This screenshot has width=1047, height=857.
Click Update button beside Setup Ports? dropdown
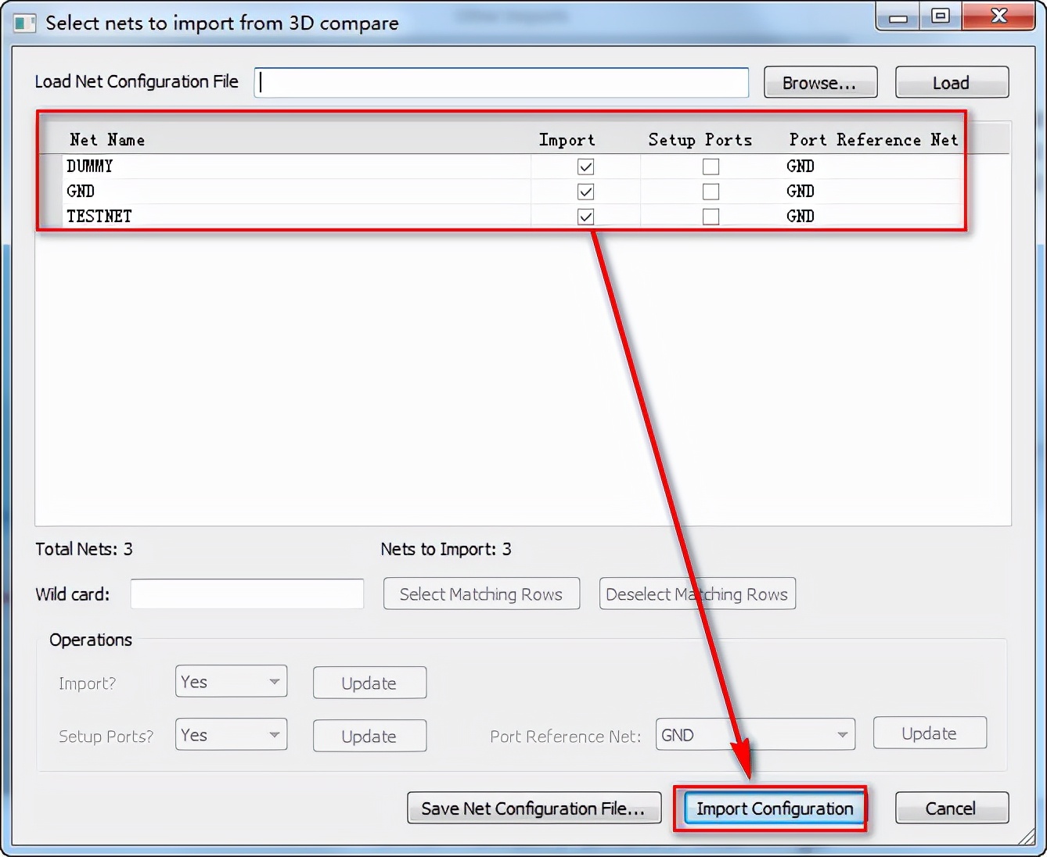coord(369,736)
